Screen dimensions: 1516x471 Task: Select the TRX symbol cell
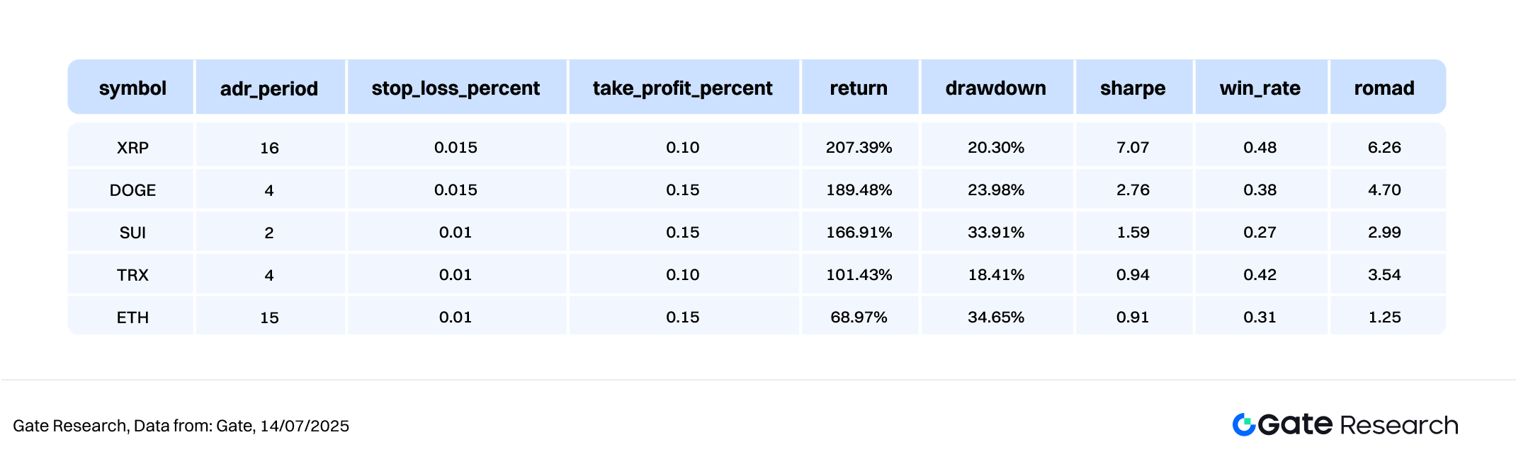click(x=132, y=275)
